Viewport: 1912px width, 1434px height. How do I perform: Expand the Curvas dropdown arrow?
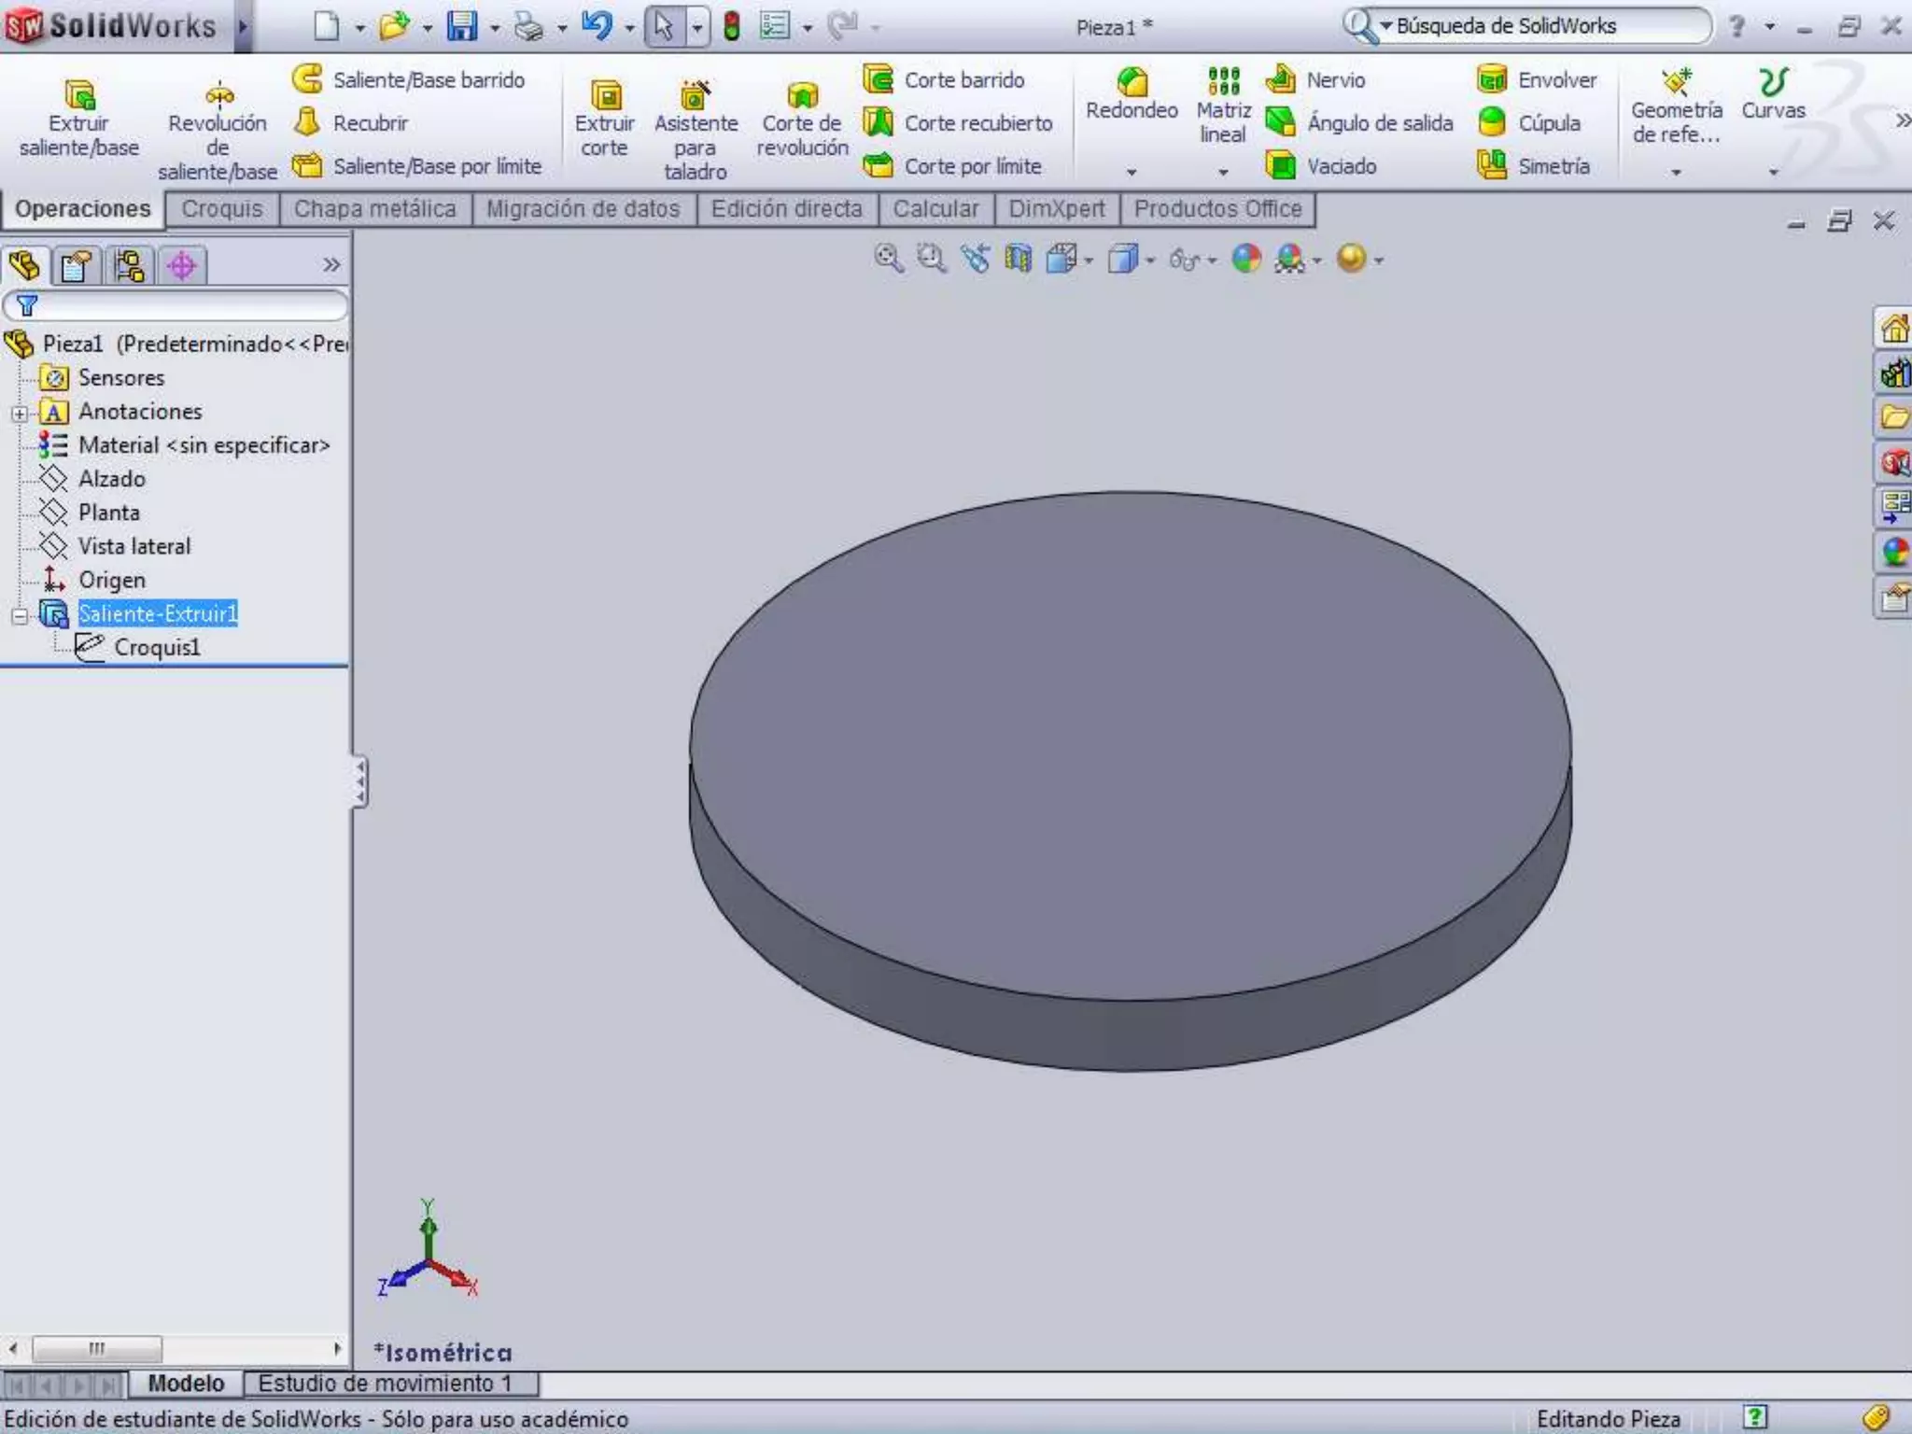[x=1773, y=173]
